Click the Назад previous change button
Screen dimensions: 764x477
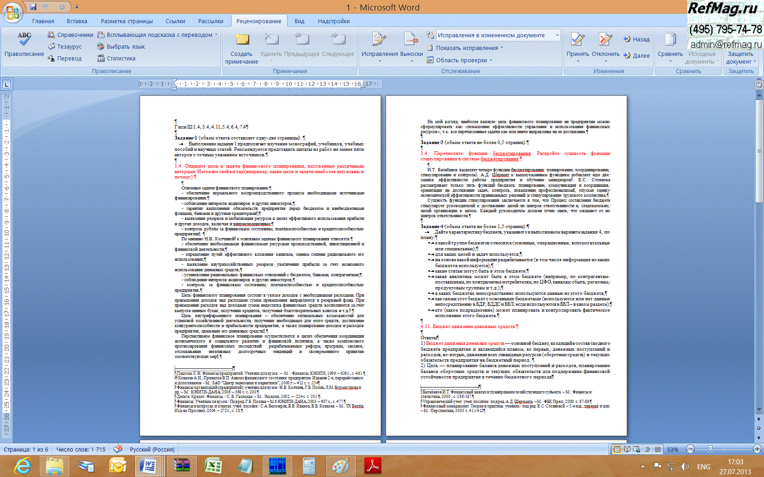tap(637, 40)
